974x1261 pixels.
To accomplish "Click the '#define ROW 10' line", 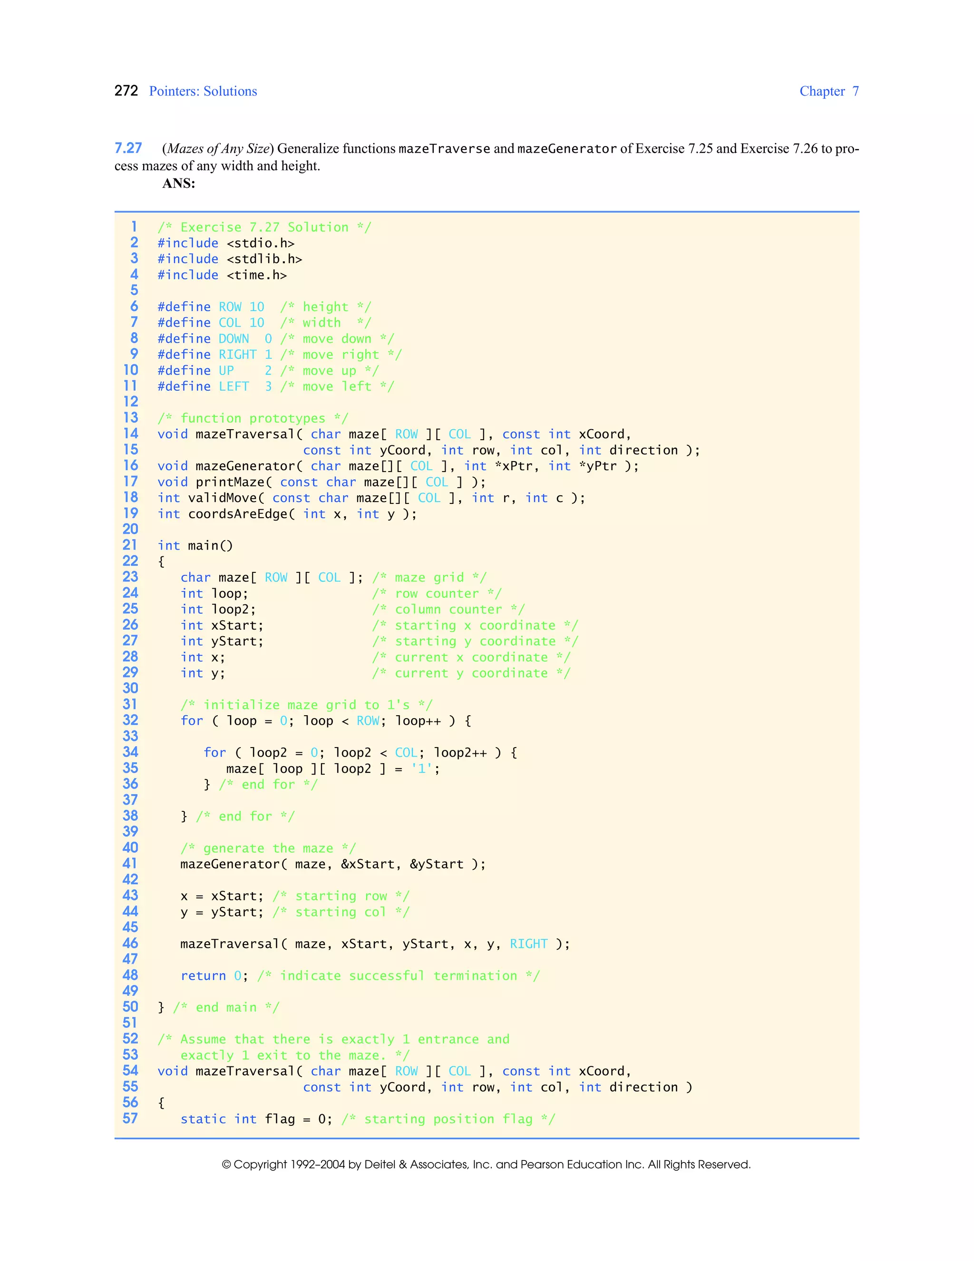I will point(211,306).
